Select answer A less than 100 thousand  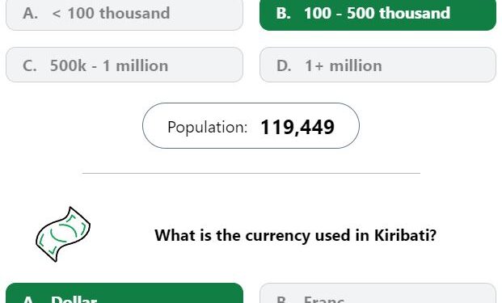click(x=124, y=15)
